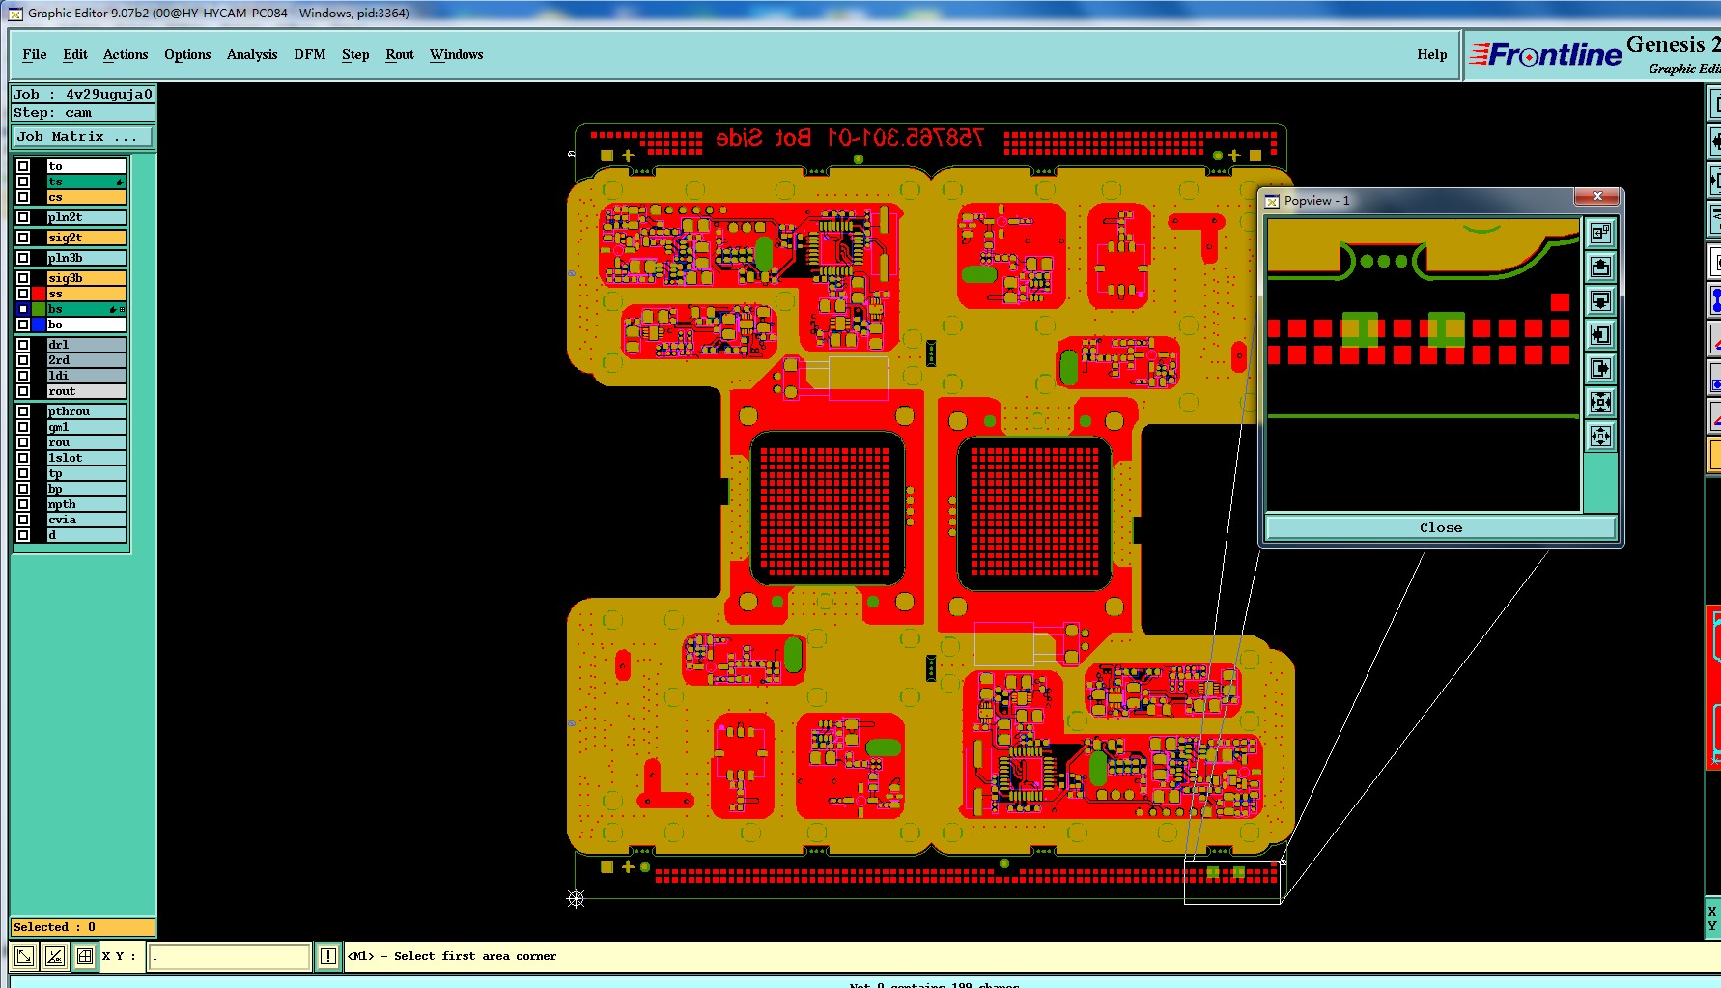Image resolution: width=1721 pixels, height=988 pixels.
Task: Open the Actions menu
Action: 126,55
